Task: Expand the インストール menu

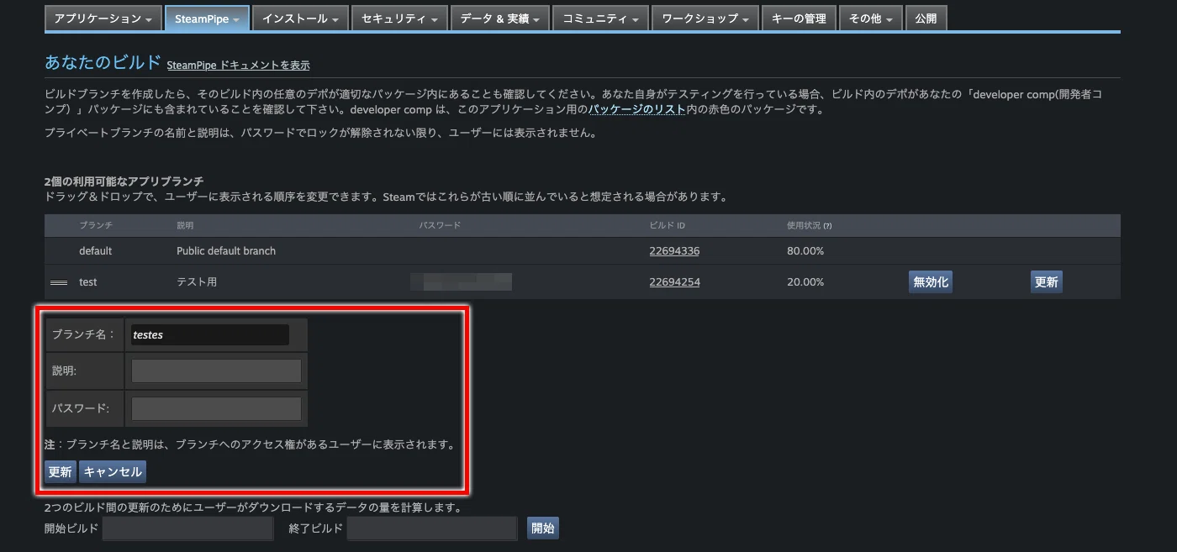Action: coord(300,18)
